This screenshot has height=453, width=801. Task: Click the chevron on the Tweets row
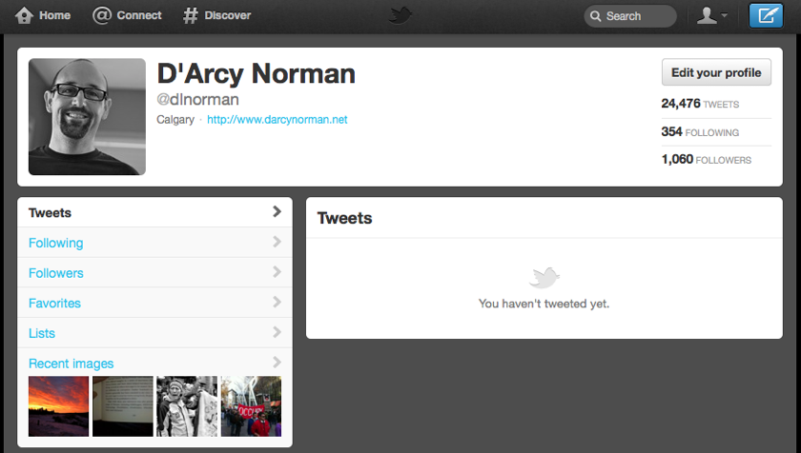pos(277,211)
